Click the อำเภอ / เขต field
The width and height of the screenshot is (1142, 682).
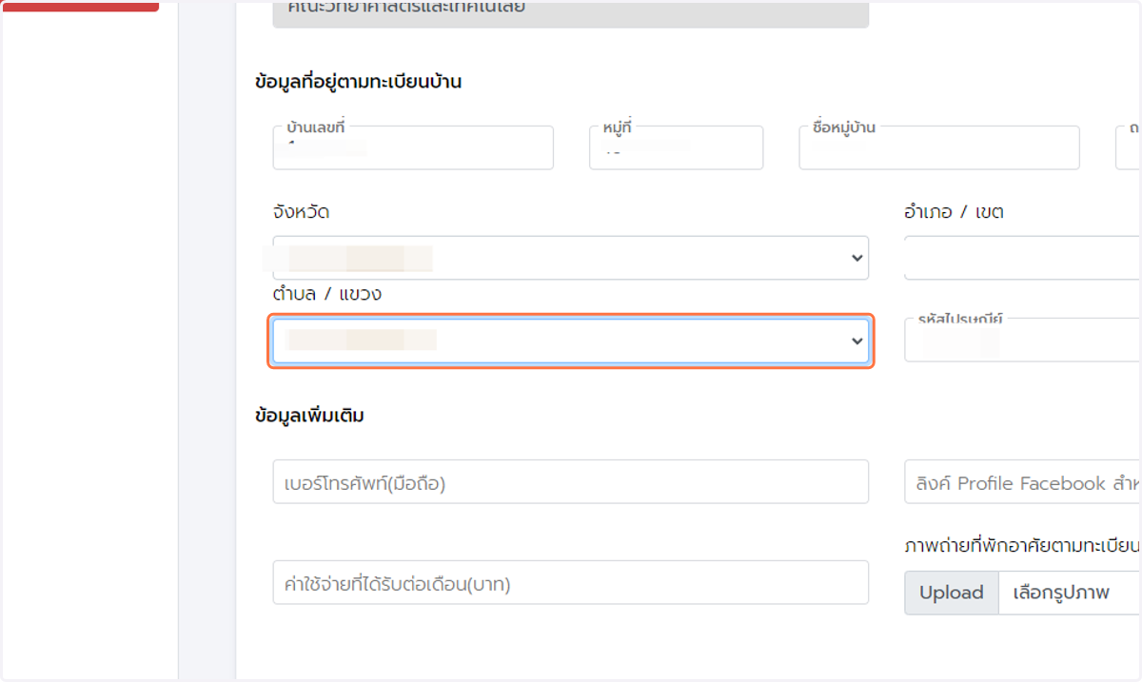(1023, 258)
